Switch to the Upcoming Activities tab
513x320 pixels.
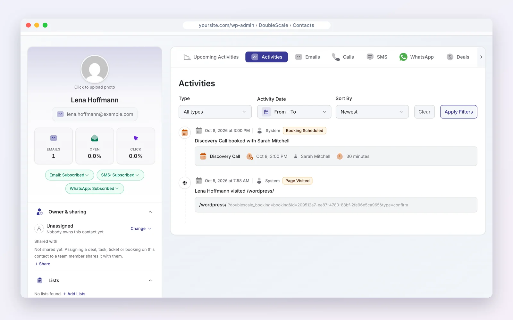pyautogui.click(x=211, y=57)
